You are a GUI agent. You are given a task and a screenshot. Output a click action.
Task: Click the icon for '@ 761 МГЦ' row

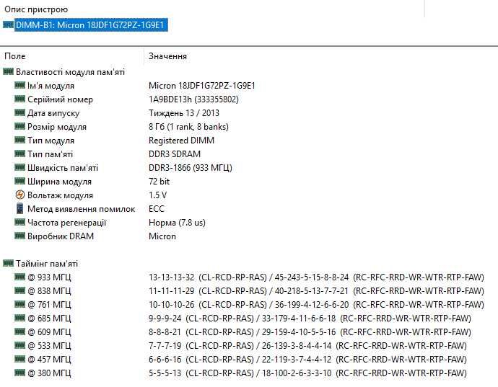click(x=19, y=304)
